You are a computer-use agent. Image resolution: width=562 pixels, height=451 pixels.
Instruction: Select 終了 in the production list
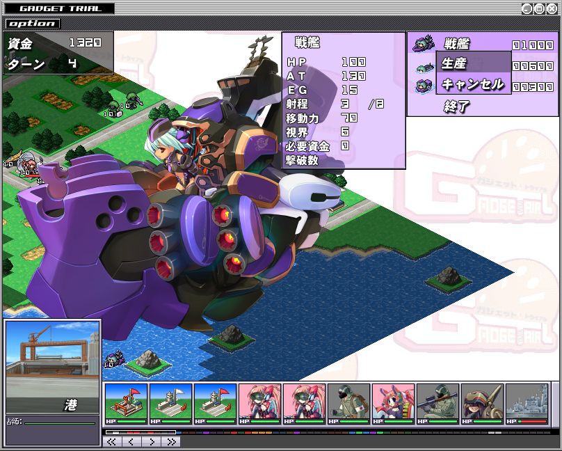[x=456, y=106]
